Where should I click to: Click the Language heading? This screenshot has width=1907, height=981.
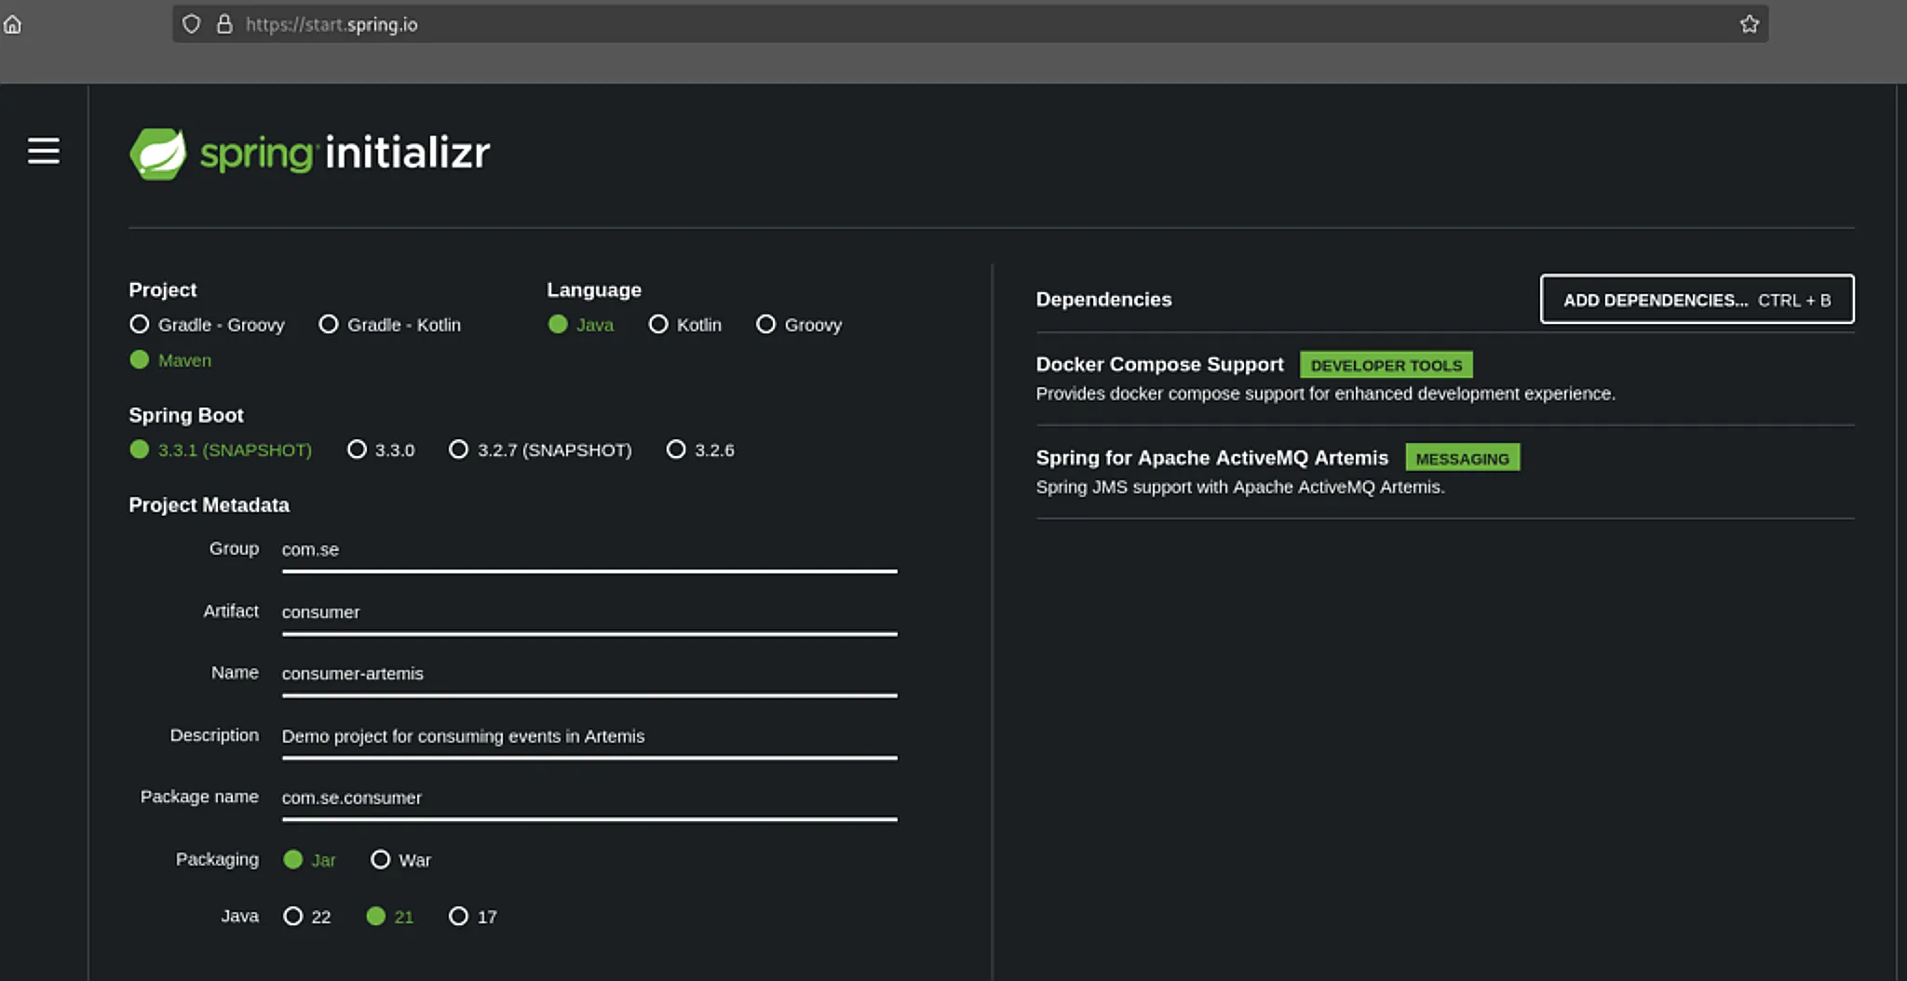(x=593, y=289)
